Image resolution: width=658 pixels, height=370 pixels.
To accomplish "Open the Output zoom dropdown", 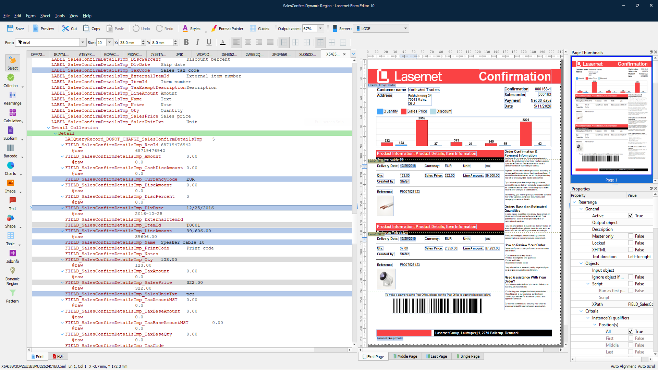I will pos(320,28).
